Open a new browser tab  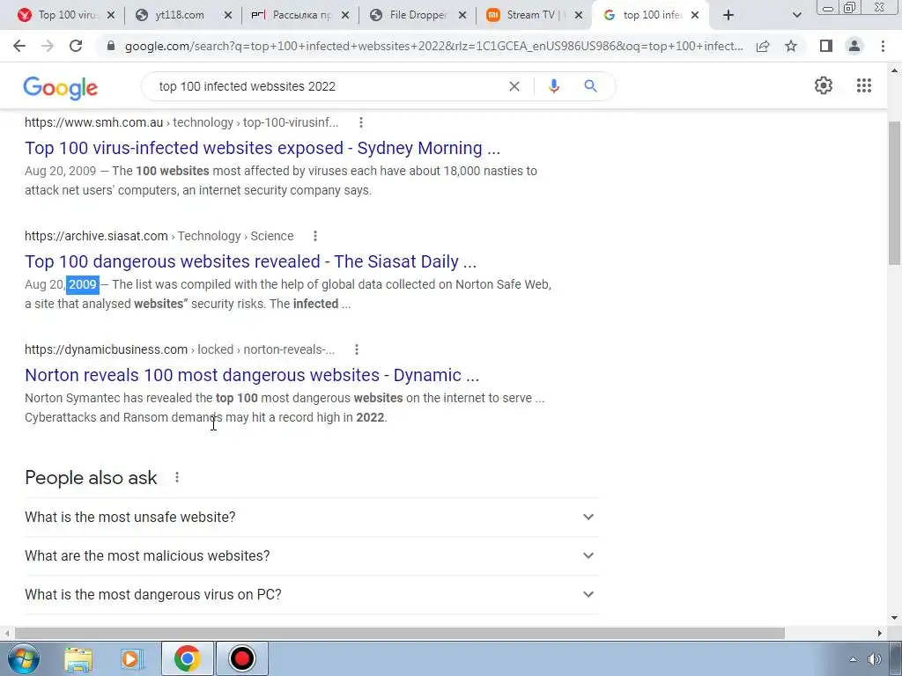tap(728, 15)
